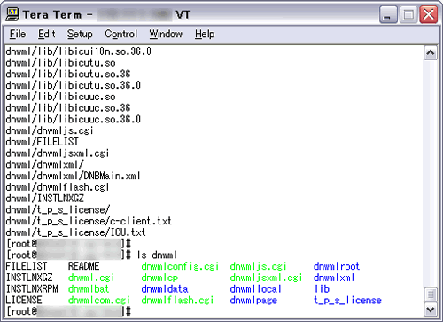Click the line dnwml/lib/libicuuc.so.36
443x322 pixels.
coord(68,108)
